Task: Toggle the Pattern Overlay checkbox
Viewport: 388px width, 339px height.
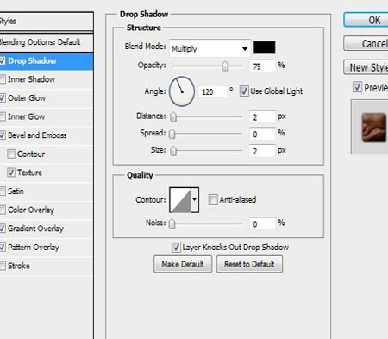Action: (3, 247)
